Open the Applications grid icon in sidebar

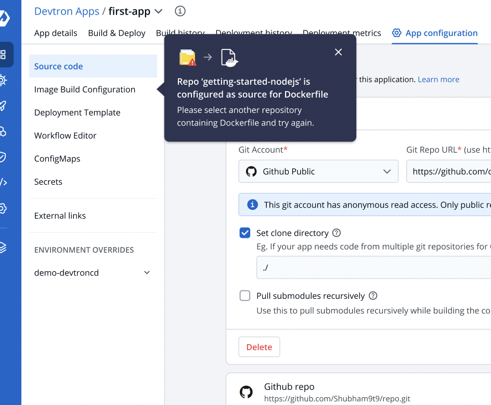(3, 55)
